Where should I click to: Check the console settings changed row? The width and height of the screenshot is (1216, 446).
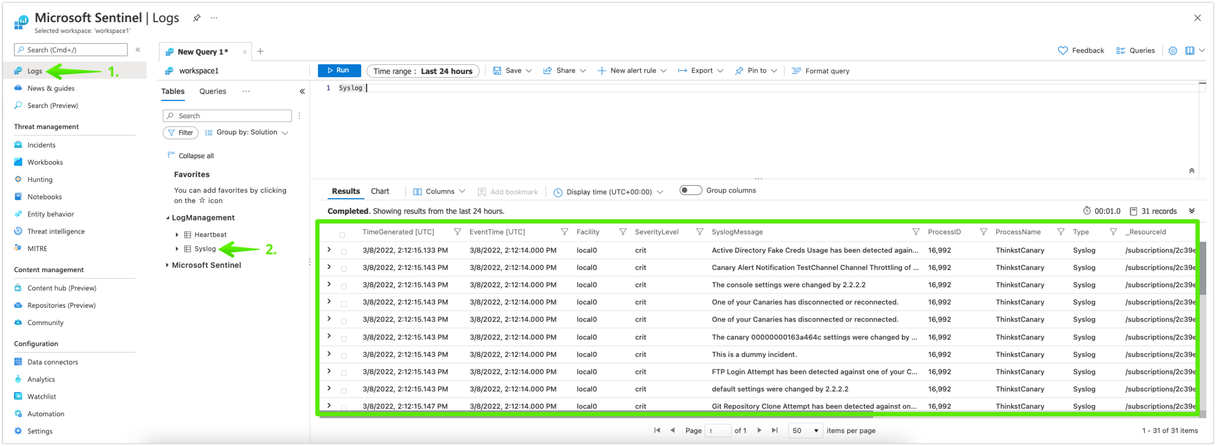[x=344, y=287]
